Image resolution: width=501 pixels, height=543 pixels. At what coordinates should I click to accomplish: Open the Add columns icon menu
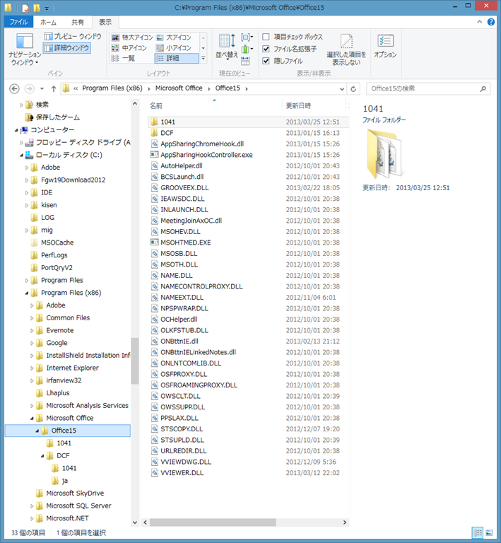click(247, 49)
